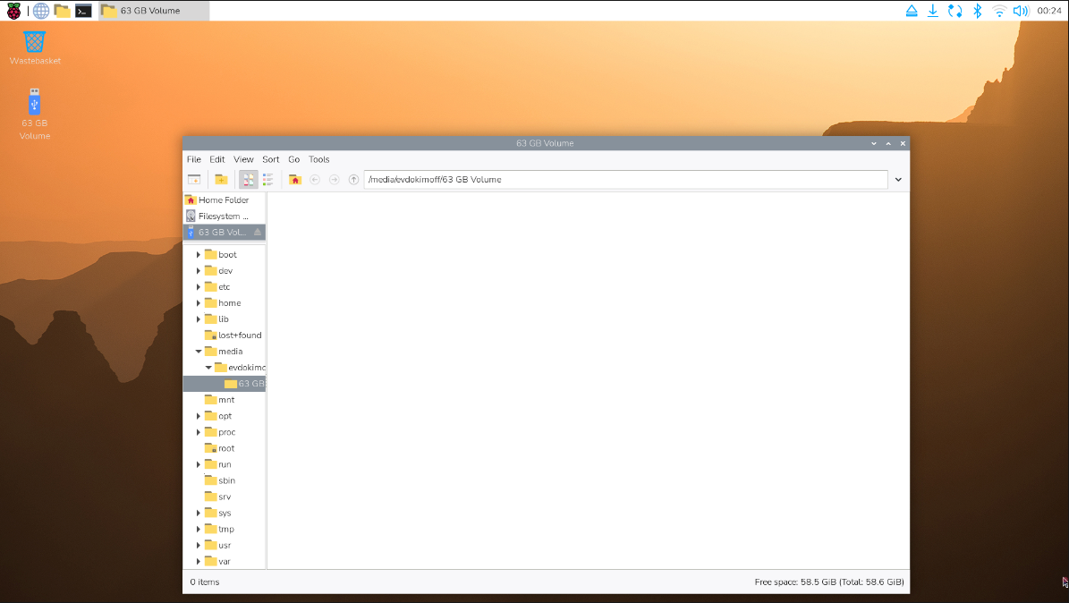Image resolution: width=1069 pixels, height=603 pixels.
Task: Go to home folder using toolbar icon
Action: 295,180
